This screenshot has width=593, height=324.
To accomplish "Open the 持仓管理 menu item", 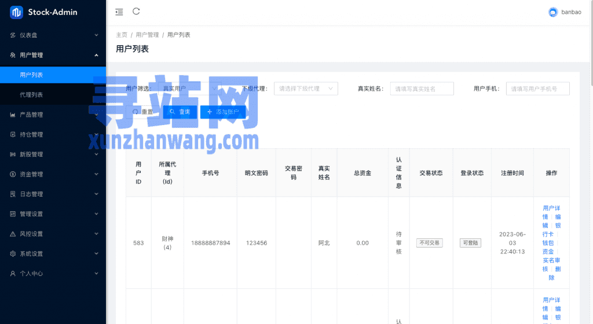I will coord(53,134).
